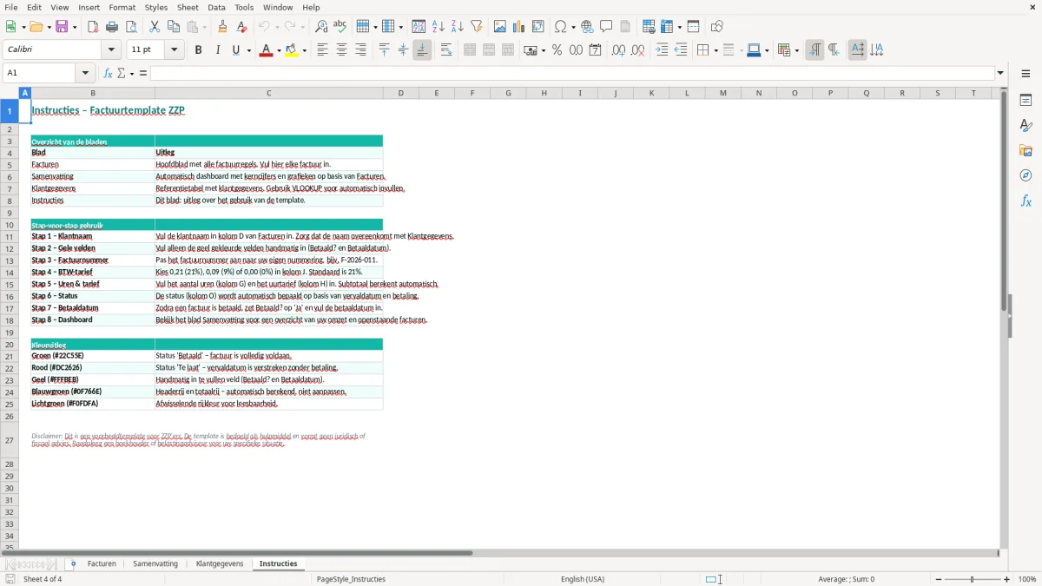Open the Font Name dropdown arrow
Viewport: 1042px width, 586px height.
coord(112,50)
